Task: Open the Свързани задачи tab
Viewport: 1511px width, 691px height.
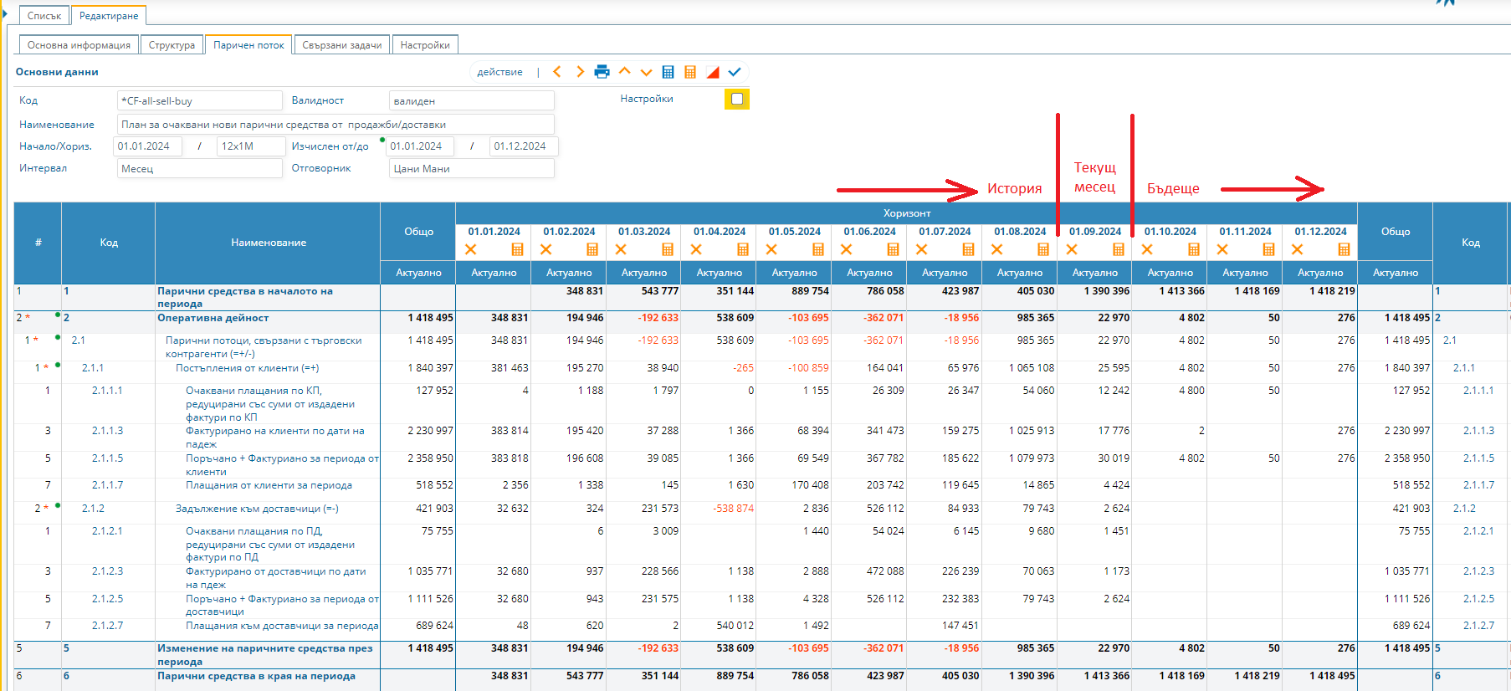Action: [341, 45]
